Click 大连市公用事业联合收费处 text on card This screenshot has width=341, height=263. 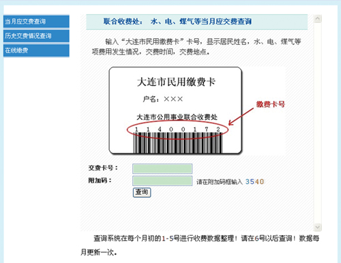point(177,117)
